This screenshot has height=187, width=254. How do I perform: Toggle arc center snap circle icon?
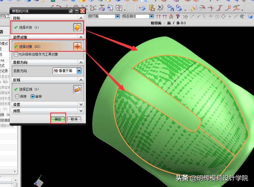(217, 17)
